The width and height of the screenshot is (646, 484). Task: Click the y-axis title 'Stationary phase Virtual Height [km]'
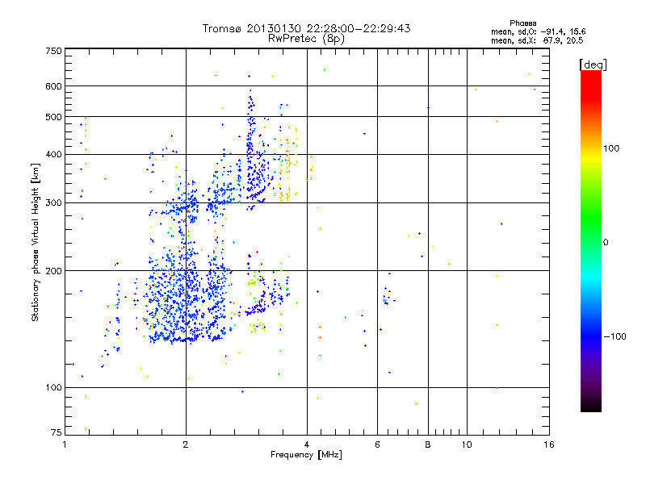[36, 242]
